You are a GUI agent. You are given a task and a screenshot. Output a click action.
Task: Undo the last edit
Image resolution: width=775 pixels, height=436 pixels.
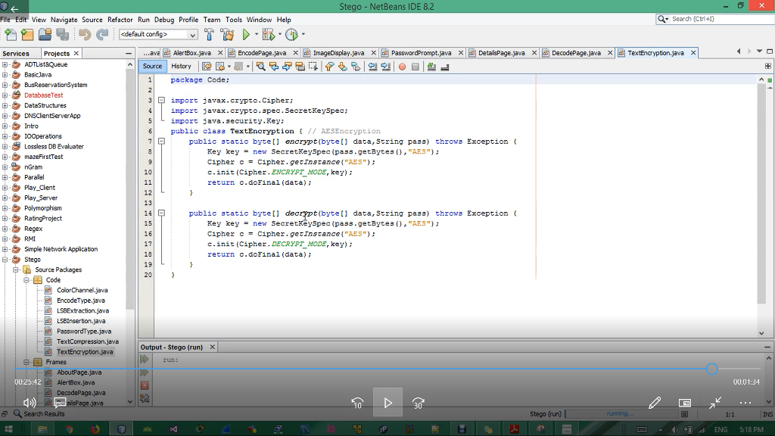[x=85, y=33]
